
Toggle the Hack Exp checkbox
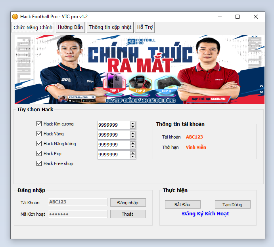pos(39,154)
